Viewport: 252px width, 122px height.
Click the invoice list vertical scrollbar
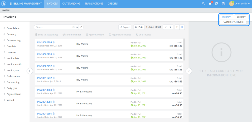click(x=184, y=50)
